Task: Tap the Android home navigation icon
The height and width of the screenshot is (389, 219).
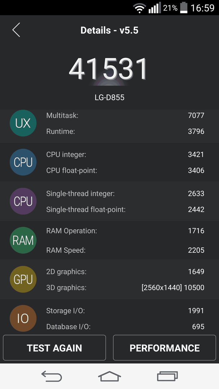Action: coord(109,376)
